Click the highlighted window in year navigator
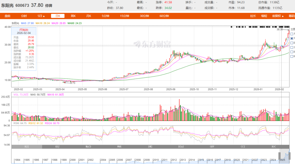Viewport: 295px width, 164px height. pyautogui.click(x=284, y=156)
